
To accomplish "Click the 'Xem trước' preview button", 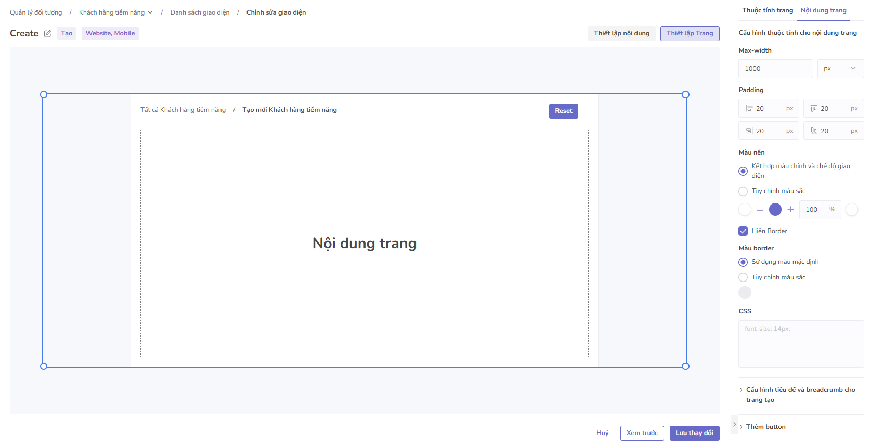I will [x=642, y=433].
